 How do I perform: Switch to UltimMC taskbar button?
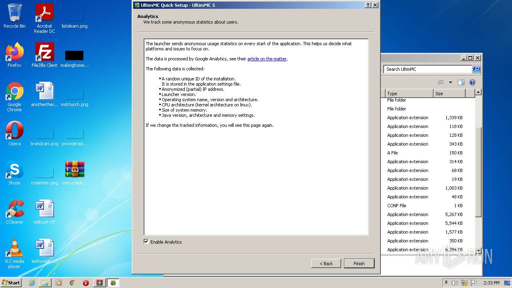[x=113, y=283]
